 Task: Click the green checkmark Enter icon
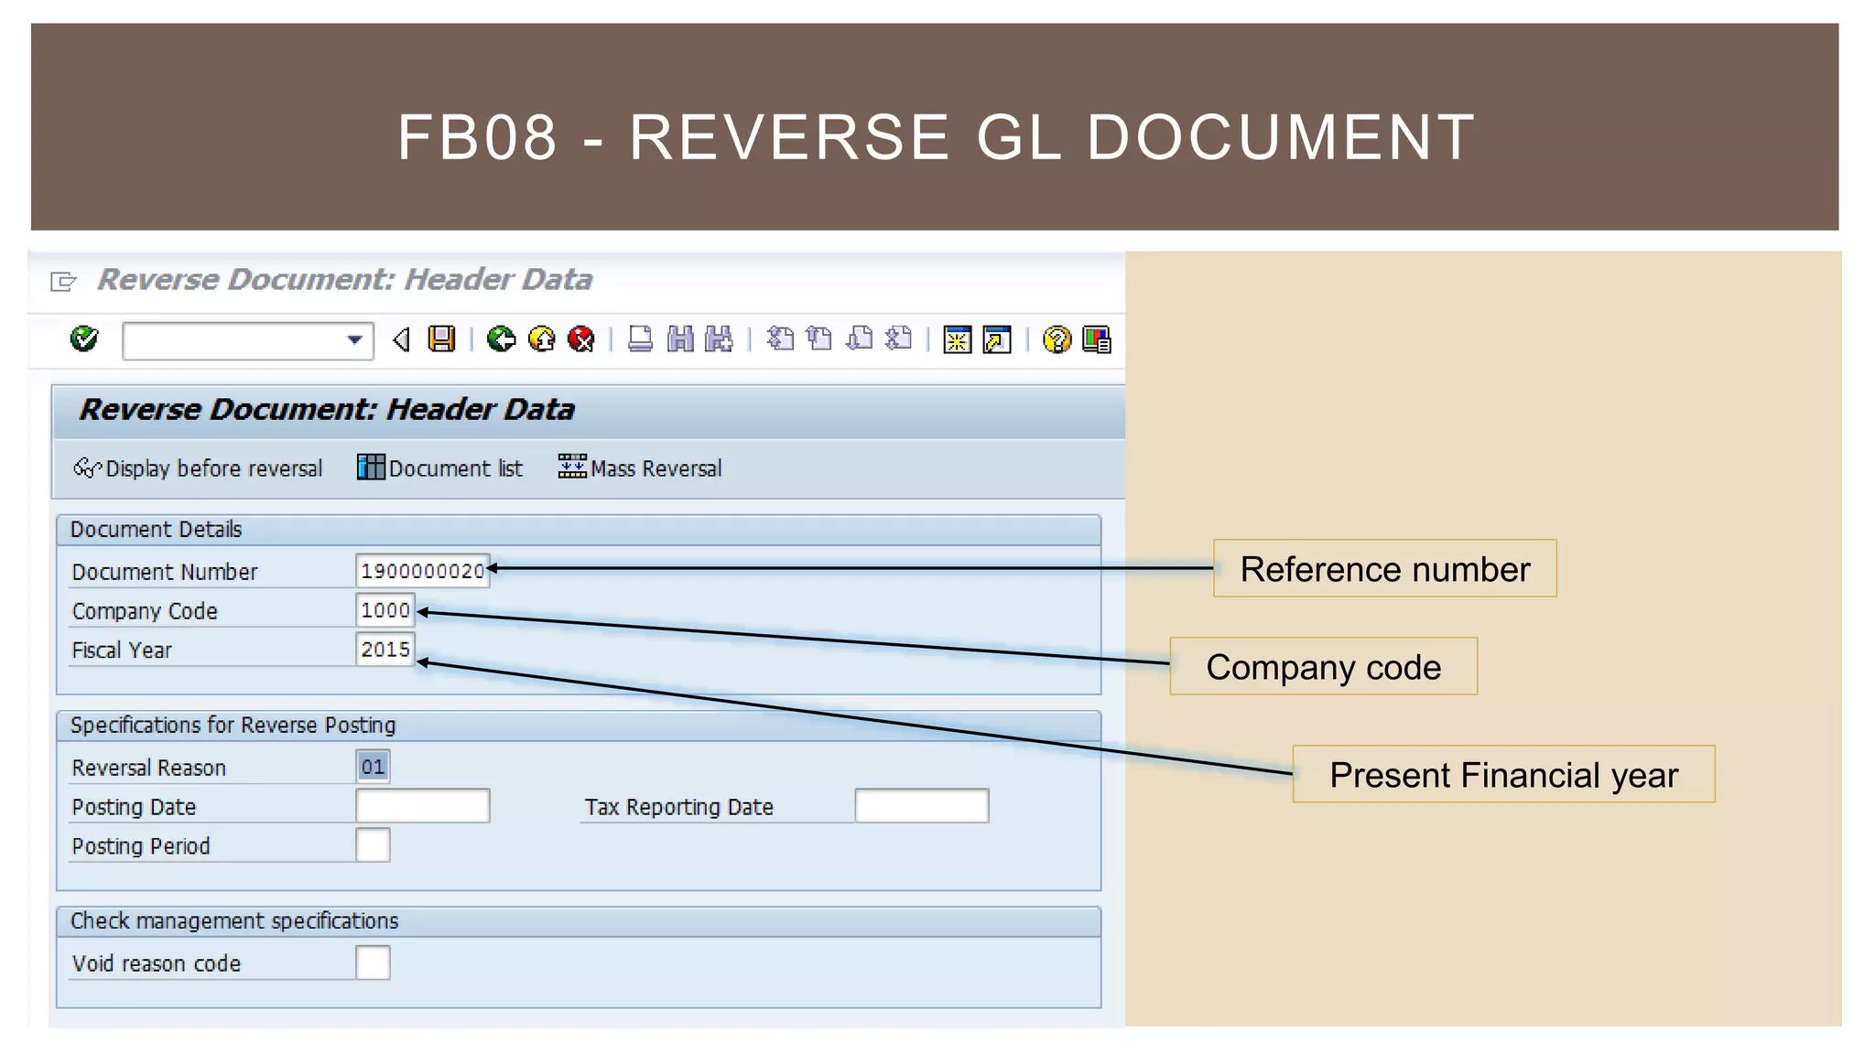tap(84, 339)
